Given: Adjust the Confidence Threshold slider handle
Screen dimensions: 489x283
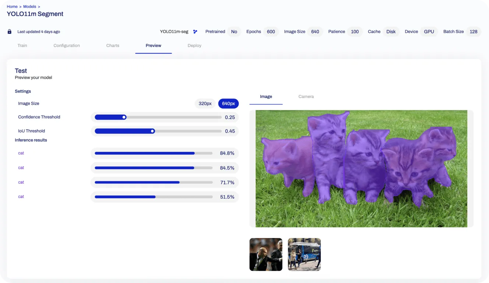Looking at the screenshot, I should click(124, 117).
